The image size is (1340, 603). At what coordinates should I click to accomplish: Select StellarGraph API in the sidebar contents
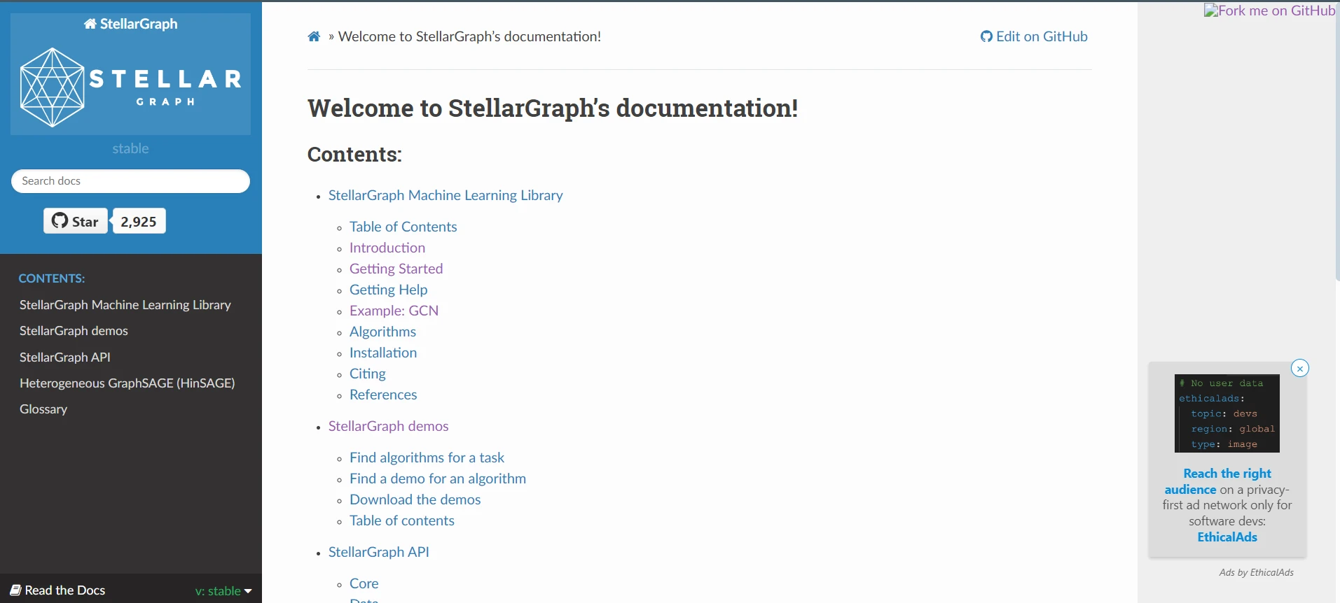(65, 357)
